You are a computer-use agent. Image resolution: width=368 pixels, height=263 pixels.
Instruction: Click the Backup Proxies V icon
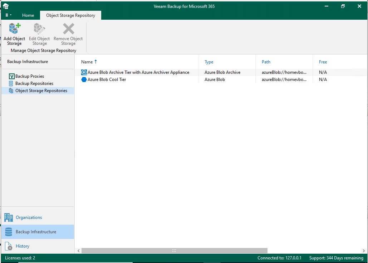[11, 76]
